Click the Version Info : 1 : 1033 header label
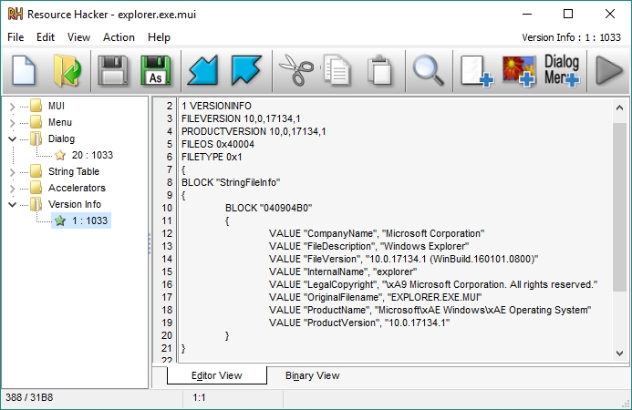This screenshot has height=410, width=632. [571, 37]
